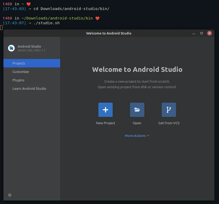
Task: Click the Open button label
Action: pyautogui.click(x=137, y=123)
